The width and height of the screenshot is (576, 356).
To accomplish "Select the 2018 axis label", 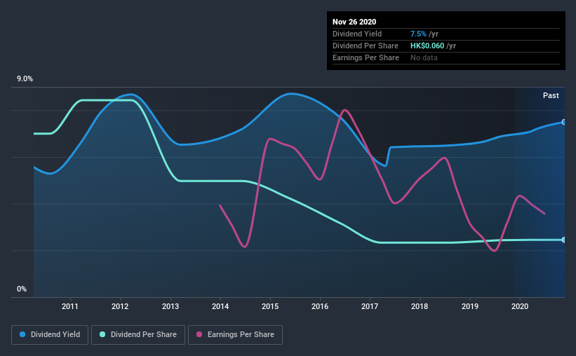I will pos(420,306).
